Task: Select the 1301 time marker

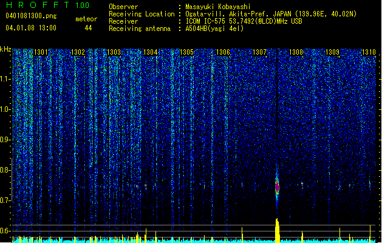Action: tap(41, 52)
